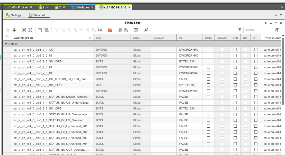Click the import CSV icon
Screen dimensions: 285x155
coord(120,30)
